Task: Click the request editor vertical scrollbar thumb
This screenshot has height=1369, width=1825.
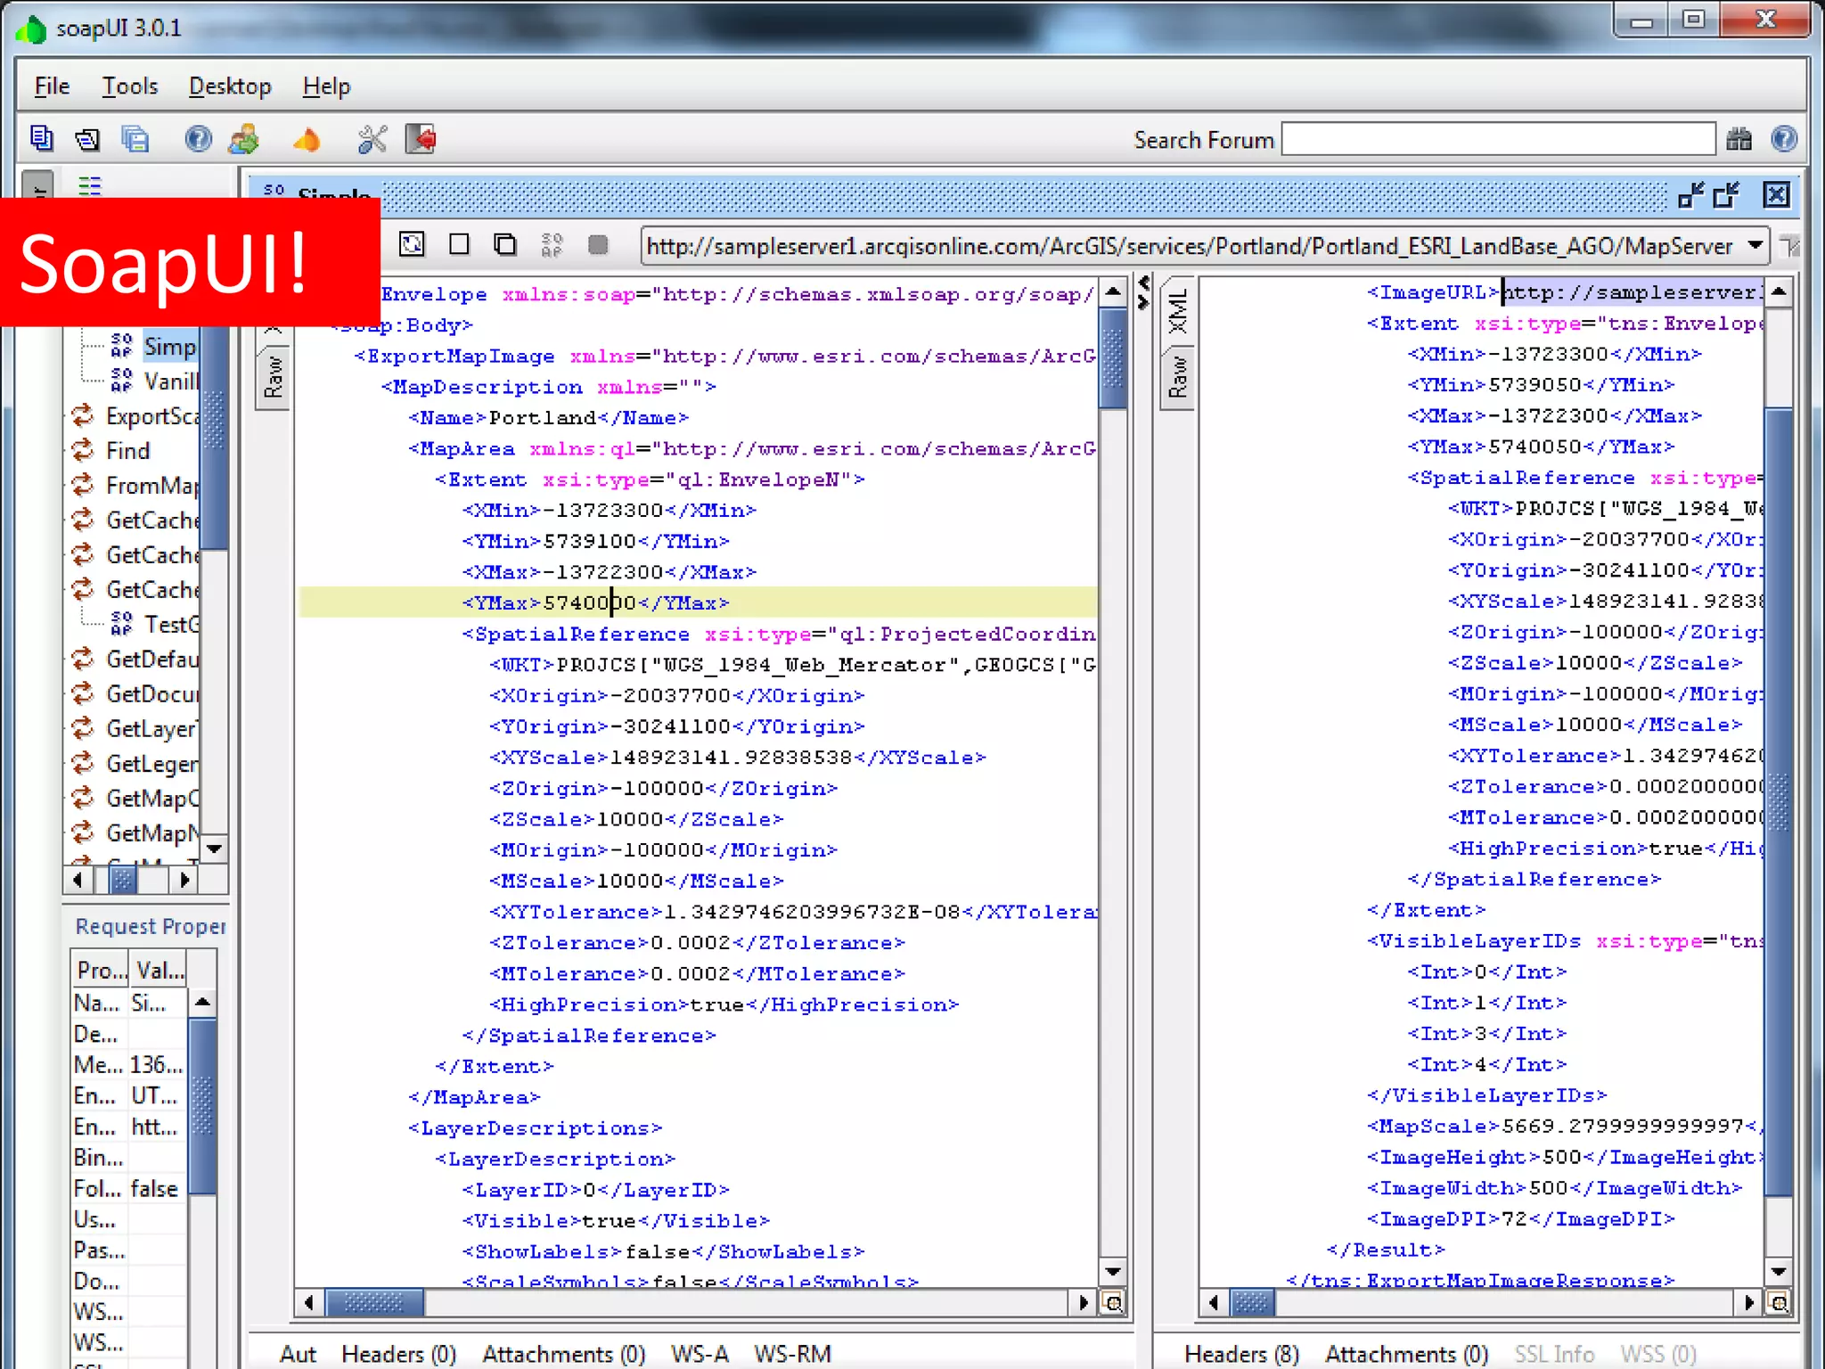Action: click(1113, 358)
